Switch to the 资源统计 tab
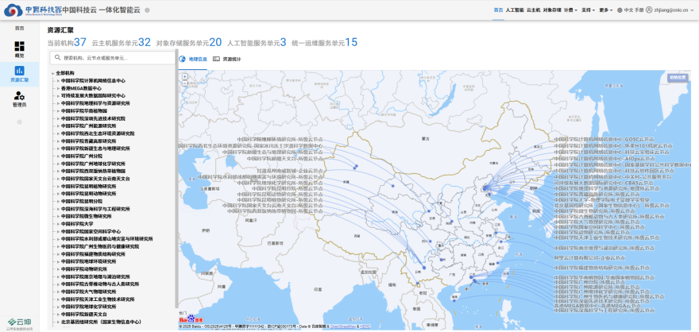The width and height of the screenshot is (699, 332). click(227, 59)
